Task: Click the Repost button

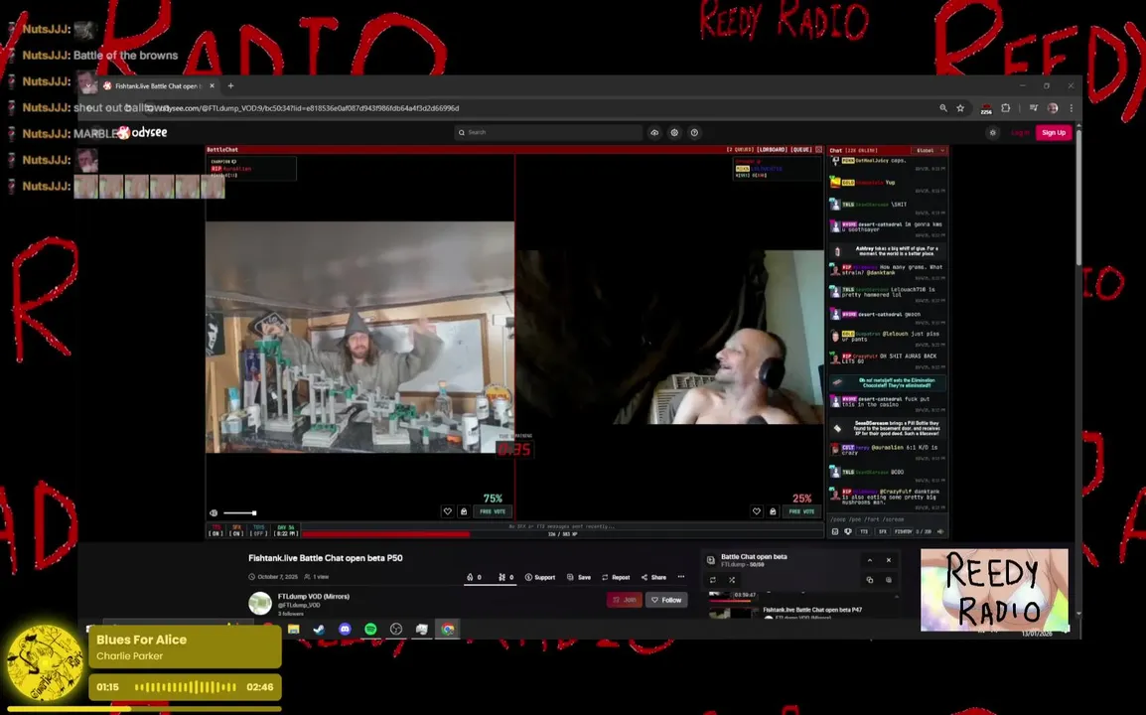Action: [616, 577]
